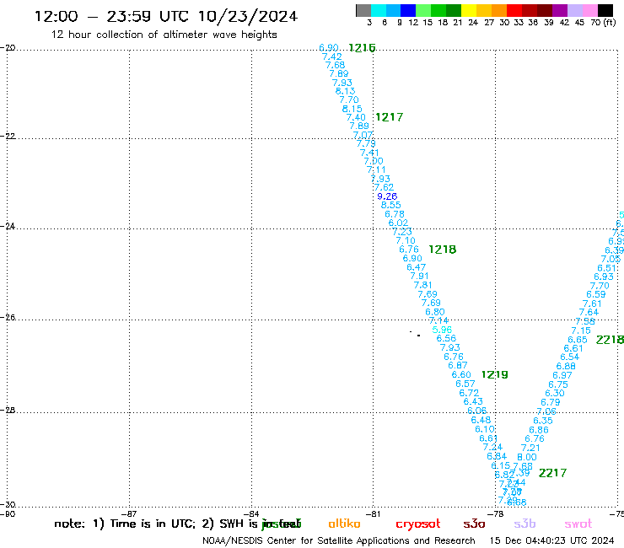
Task: Click the wave height value '7.91'
Action: point(419,276)
